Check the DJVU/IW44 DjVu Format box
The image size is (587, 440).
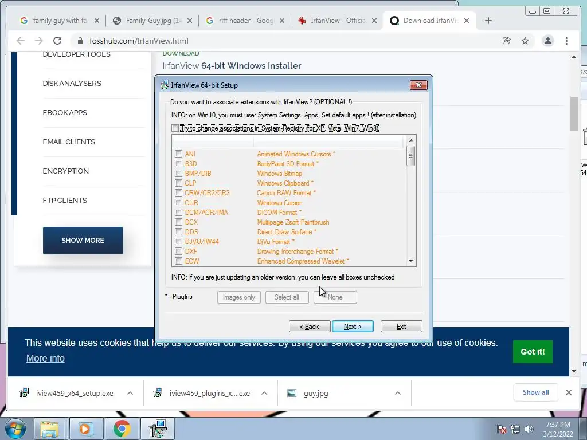click(179, 241)
